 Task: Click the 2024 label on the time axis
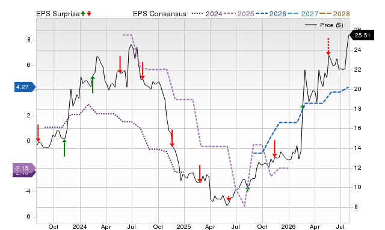click(79, 226)
